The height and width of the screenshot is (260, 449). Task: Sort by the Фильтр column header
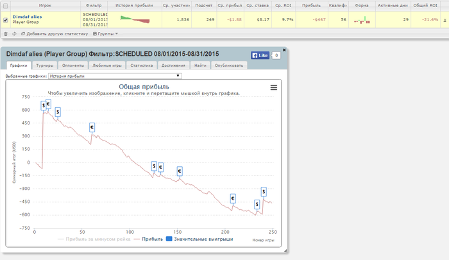point(94,5)
